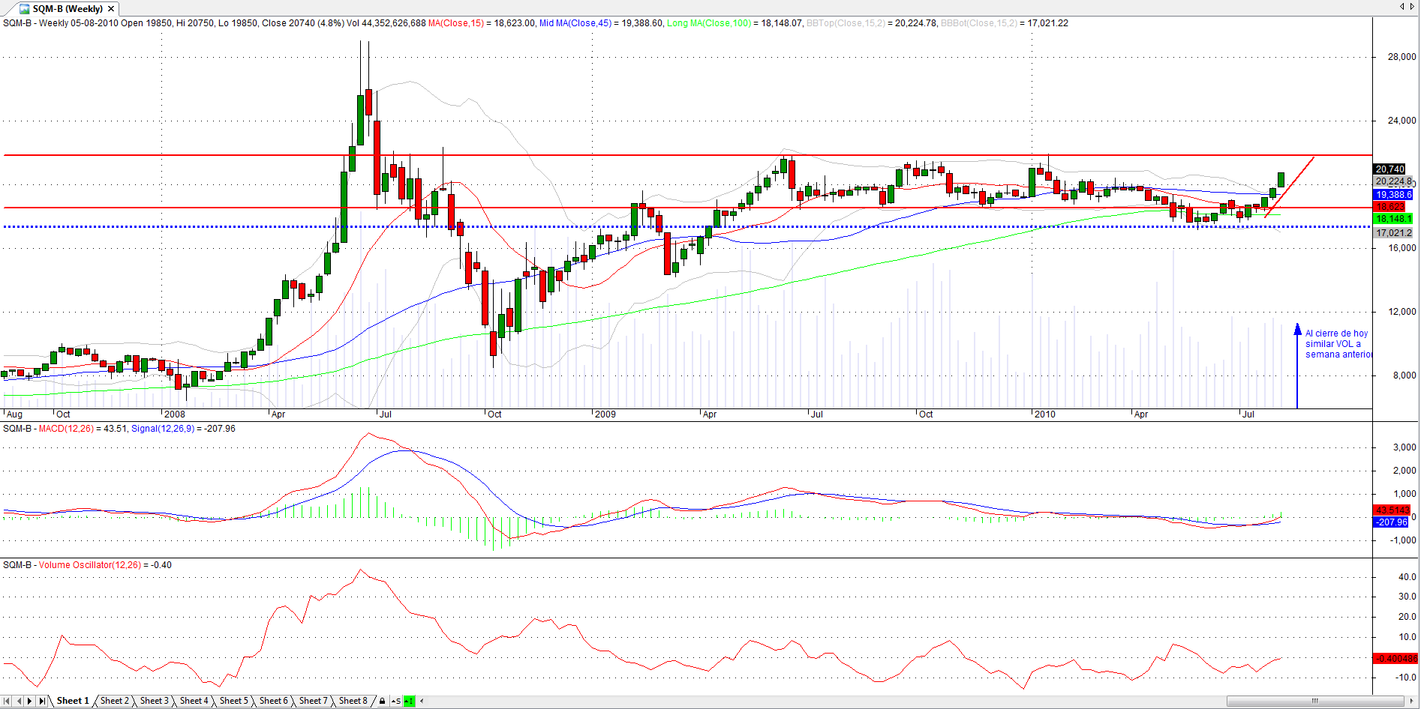Screen dimensions: 1421x709
Task: Click the 2010 date label on time axis
Action: pos(1044,414)
